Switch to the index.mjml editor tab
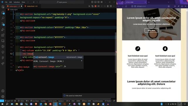Viewport: 188px width, 106px height. [x=14, y=6]
